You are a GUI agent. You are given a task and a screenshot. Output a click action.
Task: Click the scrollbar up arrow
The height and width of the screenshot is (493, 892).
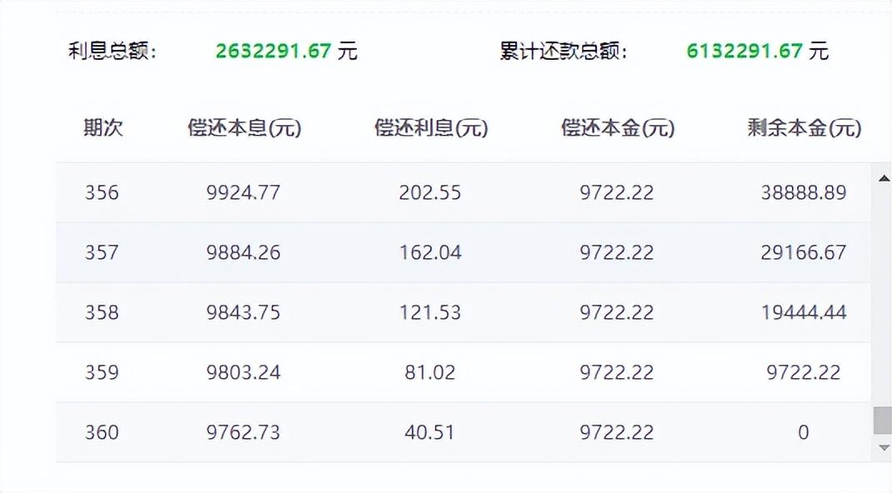[883, 177]
